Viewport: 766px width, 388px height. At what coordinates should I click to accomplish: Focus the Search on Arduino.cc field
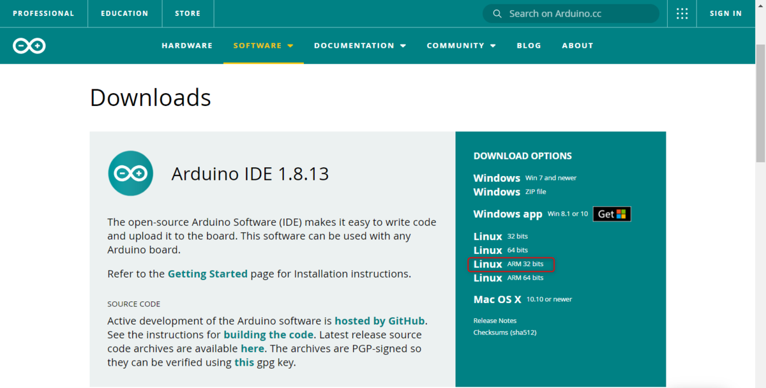(571, 13)
